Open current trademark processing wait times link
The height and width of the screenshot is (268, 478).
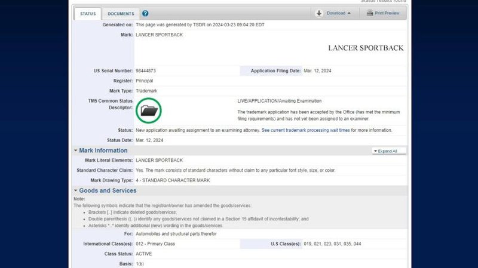305,130
